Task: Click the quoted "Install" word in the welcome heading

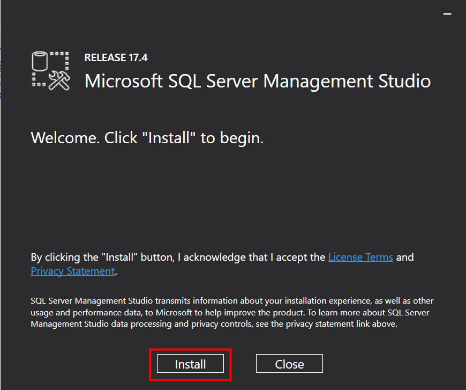Action: (170, 138)
